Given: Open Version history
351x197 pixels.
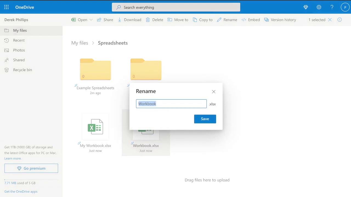Looking at the screenshot, I should pyautogui.click(x=280, y=20).
